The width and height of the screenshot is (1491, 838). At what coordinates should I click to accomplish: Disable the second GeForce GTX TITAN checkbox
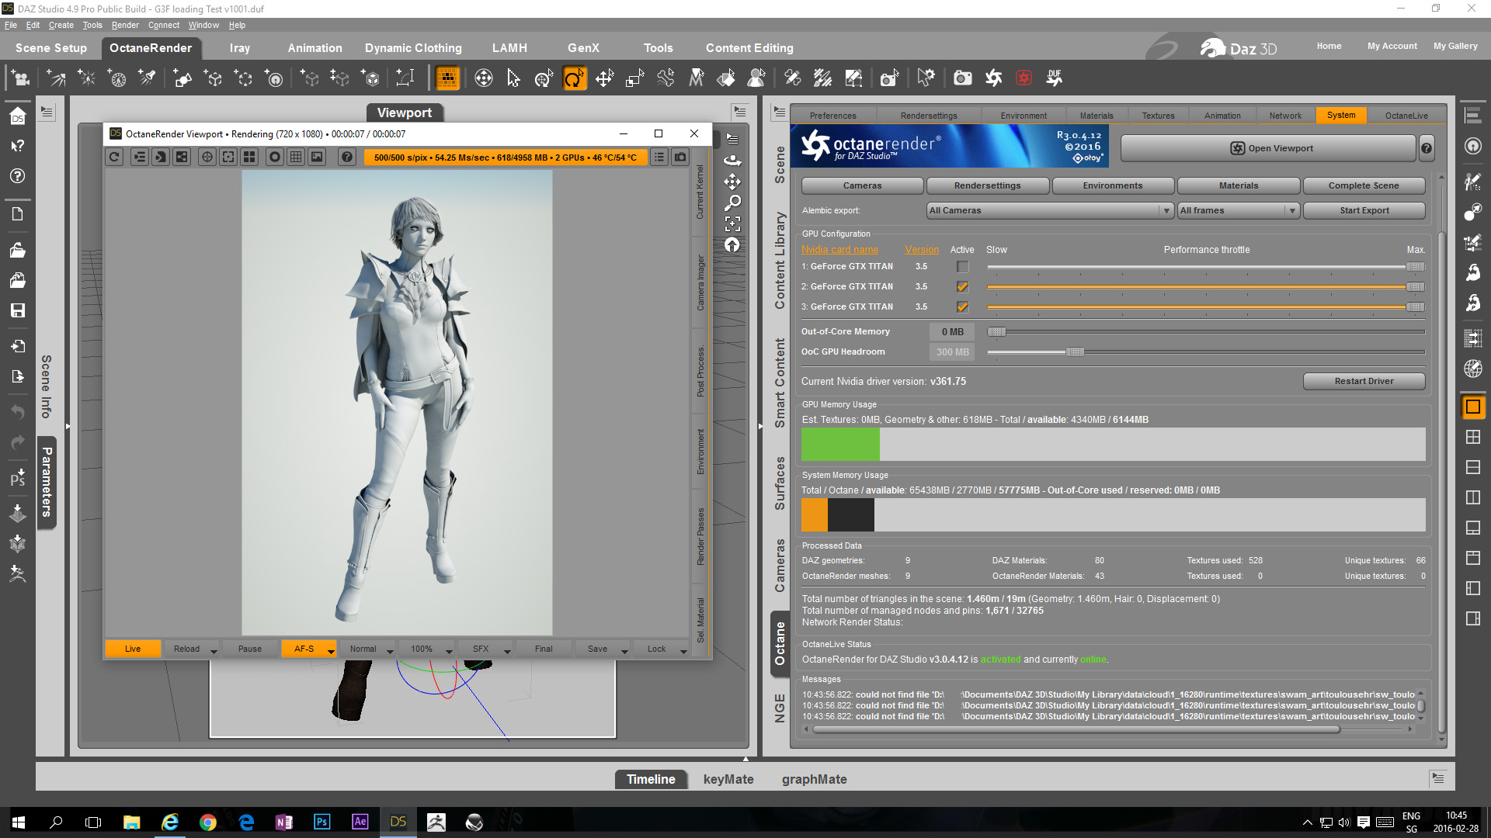pos(962,287)
